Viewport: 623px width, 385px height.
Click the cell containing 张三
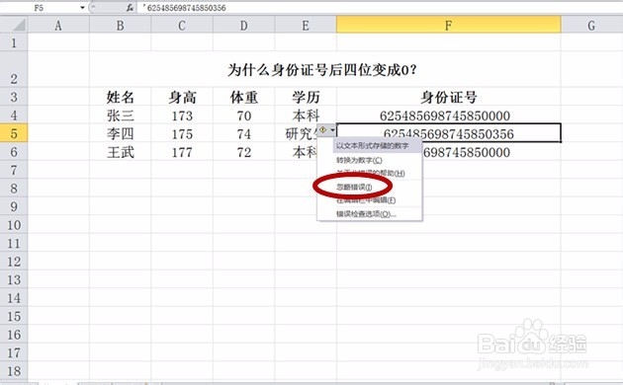(120, 115)
